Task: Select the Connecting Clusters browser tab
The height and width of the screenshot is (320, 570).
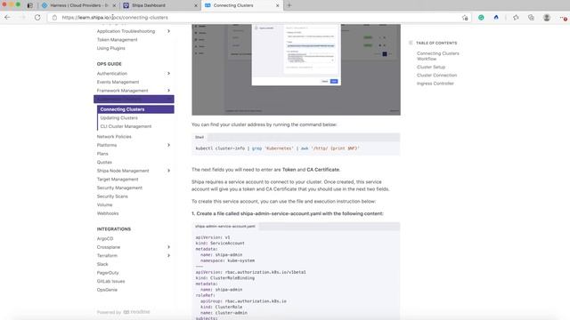Action: pyautogui.click(x=241, y=5)
